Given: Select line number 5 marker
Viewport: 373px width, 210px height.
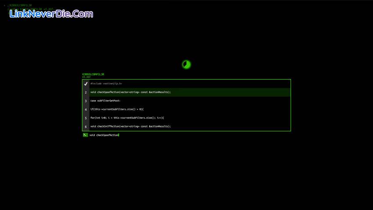Looking at the screenshot, I should click(86, 118).
